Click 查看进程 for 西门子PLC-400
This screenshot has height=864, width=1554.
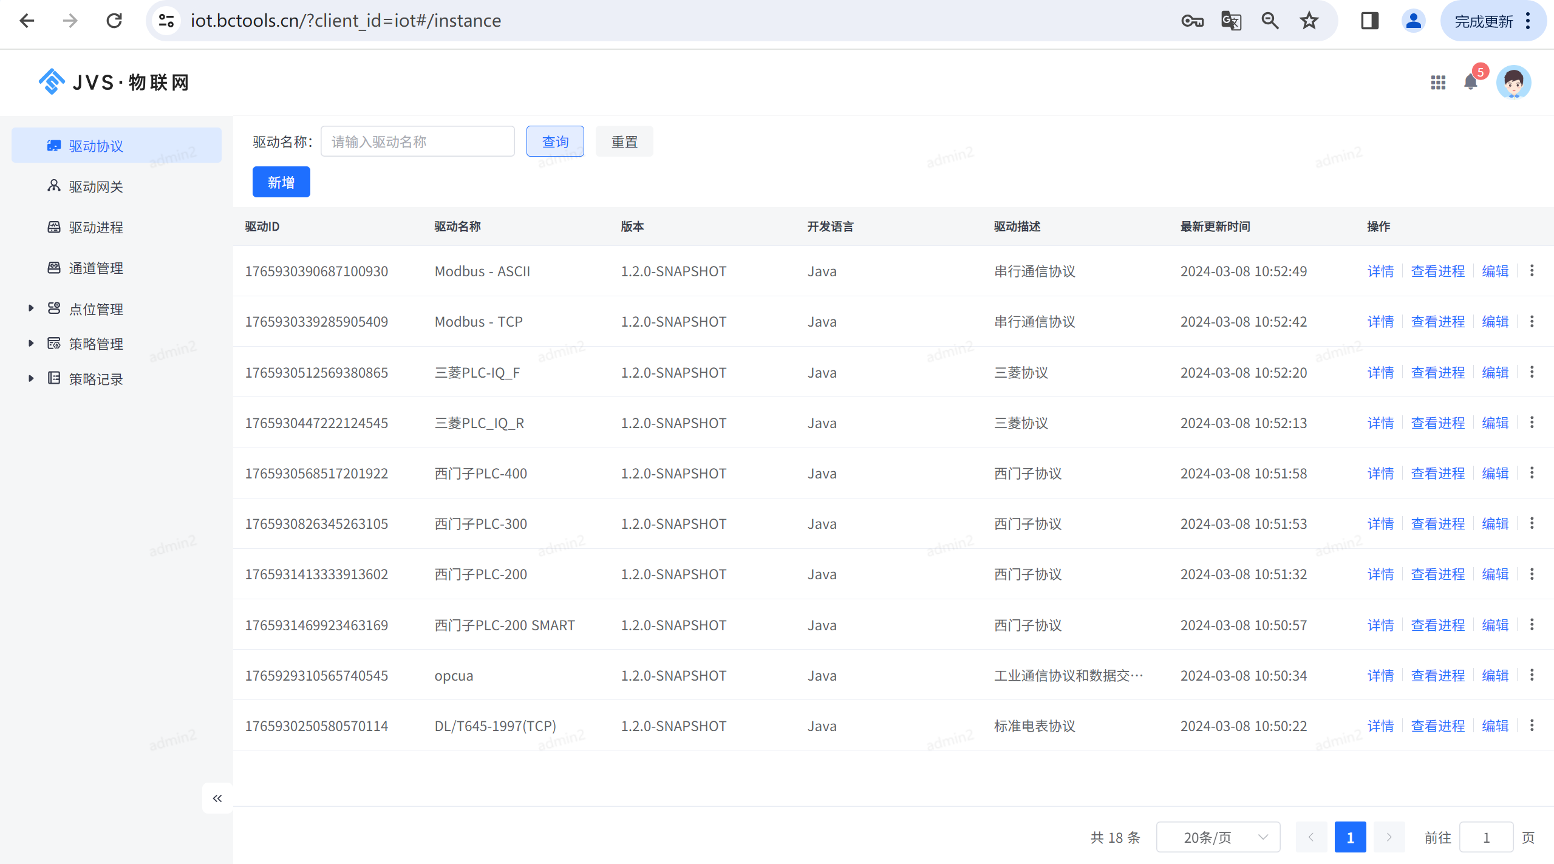click(1437, 474)
